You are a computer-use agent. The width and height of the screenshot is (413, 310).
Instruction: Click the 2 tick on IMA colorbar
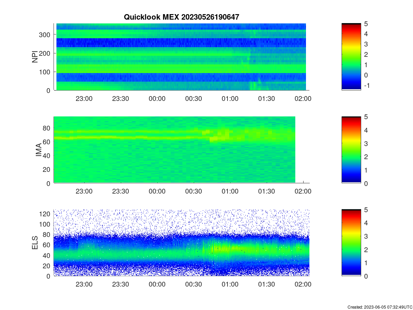pos(366,157)
